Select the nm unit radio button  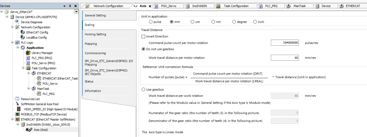[213, 22]
